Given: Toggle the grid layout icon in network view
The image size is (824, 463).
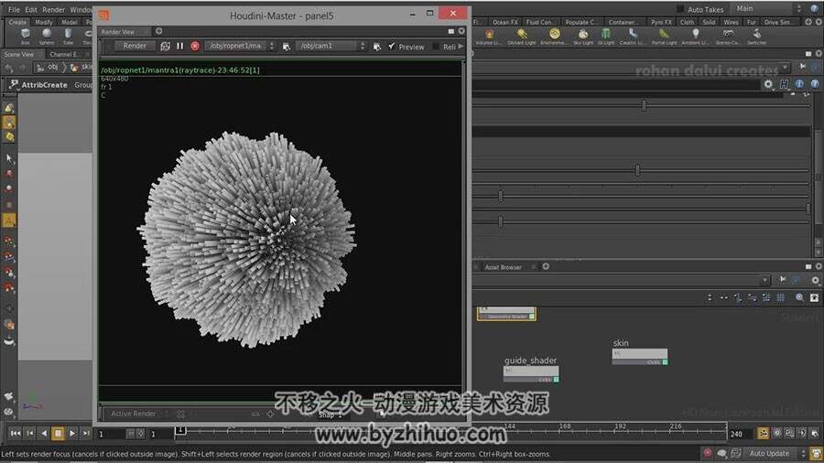Looking at the screenshot, I should [x=781, y=297].
